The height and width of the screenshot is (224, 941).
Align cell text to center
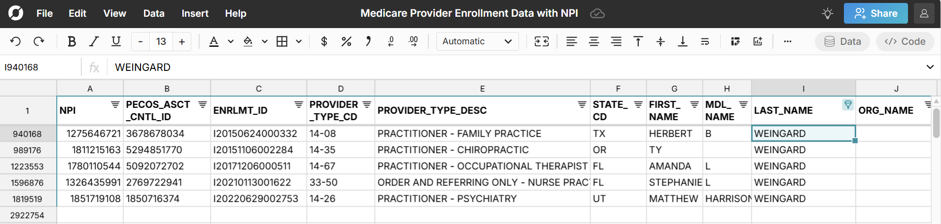(594, 41)
